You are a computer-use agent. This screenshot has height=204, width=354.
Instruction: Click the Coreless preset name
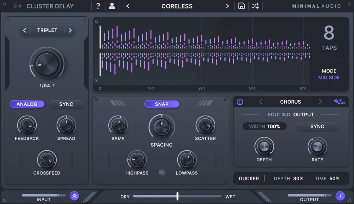pyautogui.click(x=177, y=6)
